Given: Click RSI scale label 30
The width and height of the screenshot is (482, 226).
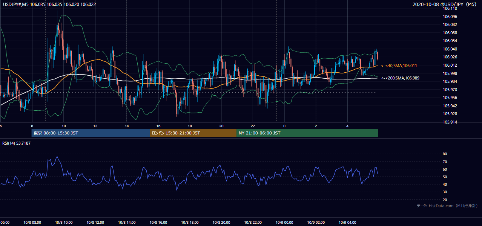Looking at the screenshot, I should click(445, 192).
